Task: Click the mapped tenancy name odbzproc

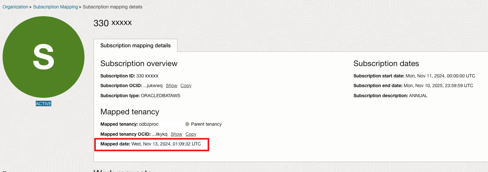Action: [x=149, y=124]
